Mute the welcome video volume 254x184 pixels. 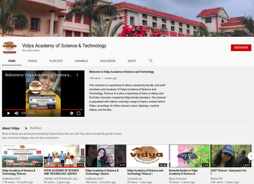[x=16, y=113]
